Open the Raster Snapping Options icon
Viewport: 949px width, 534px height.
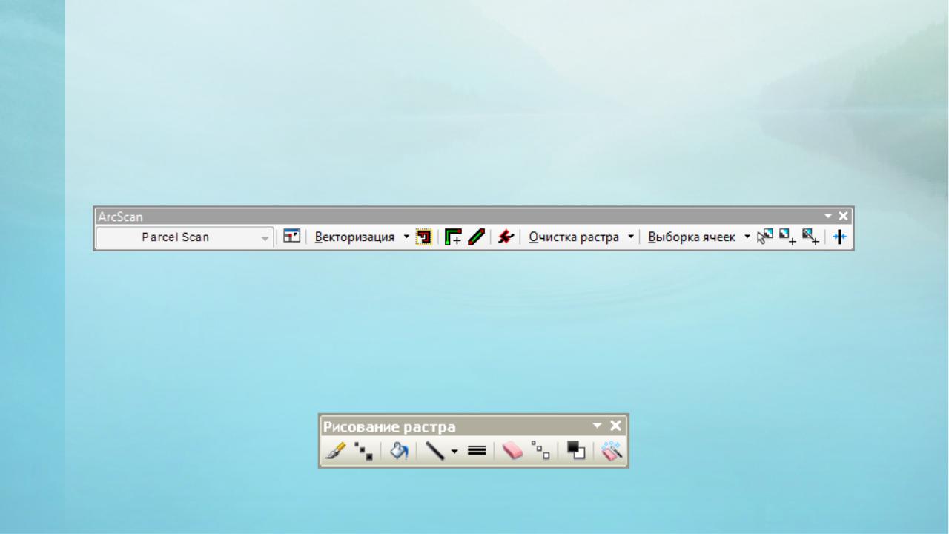pos(291,237)
